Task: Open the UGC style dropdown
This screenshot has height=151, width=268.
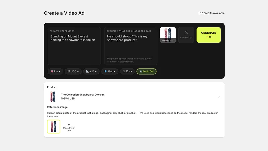Action: (x=73, y=71)
